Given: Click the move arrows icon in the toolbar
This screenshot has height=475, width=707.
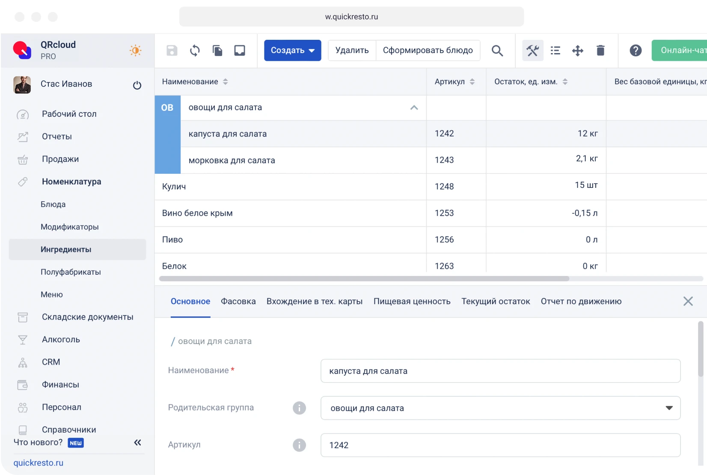Looking at the screenshot, I should tap(577, 50).
